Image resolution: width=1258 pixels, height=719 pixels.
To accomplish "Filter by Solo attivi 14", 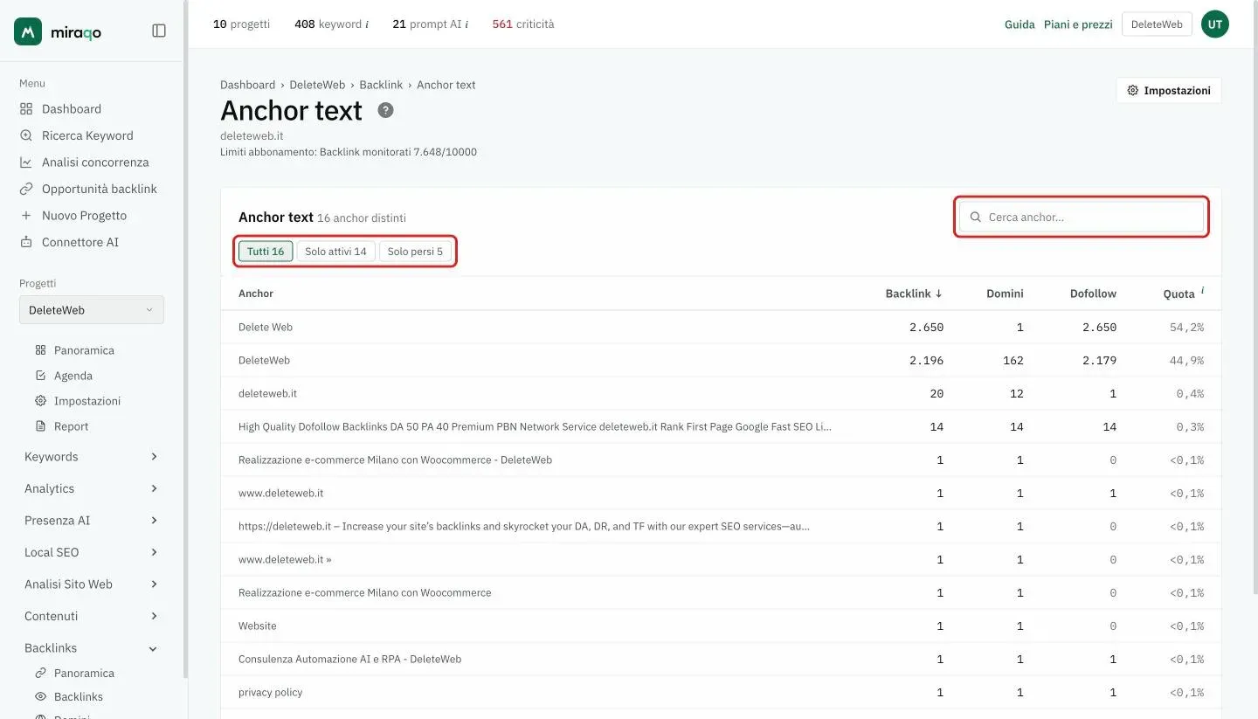I will click(335, 252).
